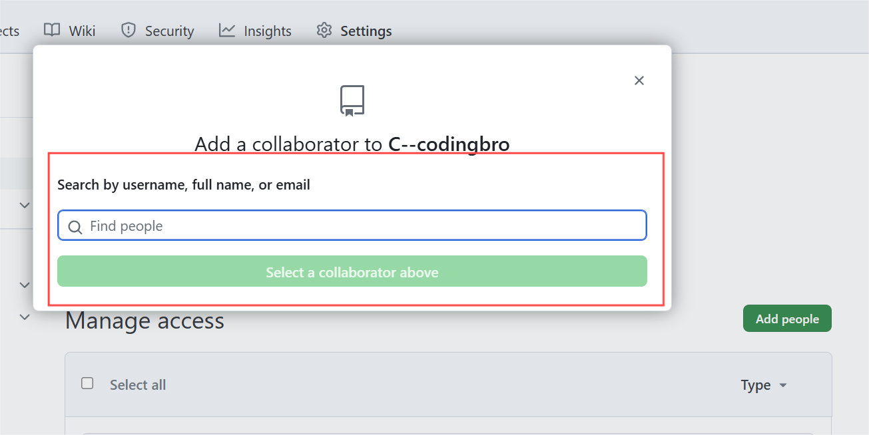869x435 pixels.
Task: Open the Insights tab
Action: (x=256, y=31)
